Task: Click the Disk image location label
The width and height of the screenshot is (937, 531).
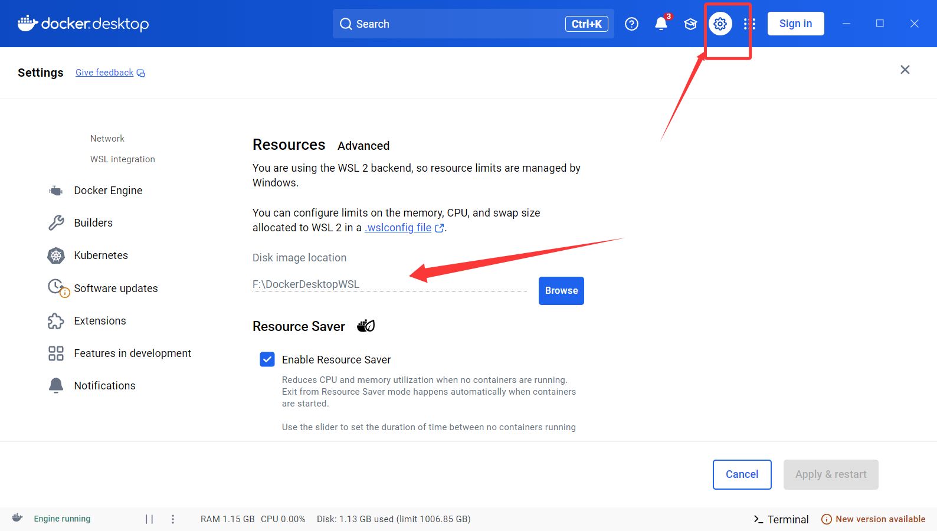Action: tap(300, 258)
